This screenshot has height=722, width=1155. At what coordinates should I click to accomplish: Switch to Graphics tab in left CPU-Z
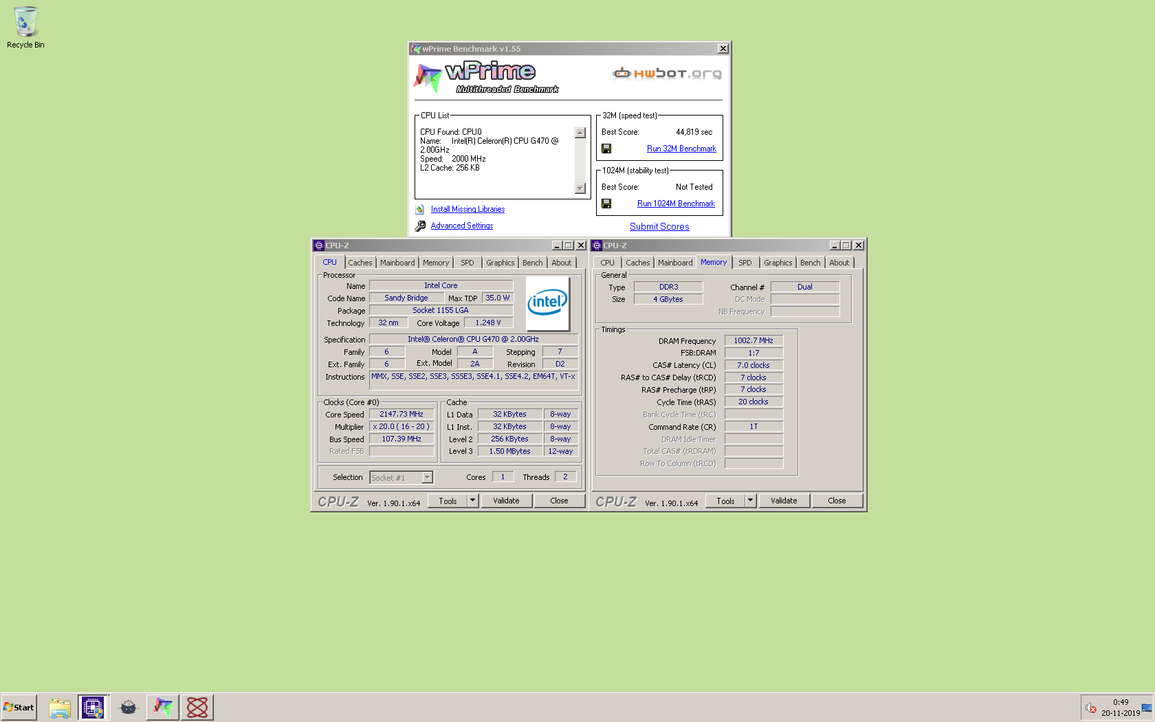[500, 263]
